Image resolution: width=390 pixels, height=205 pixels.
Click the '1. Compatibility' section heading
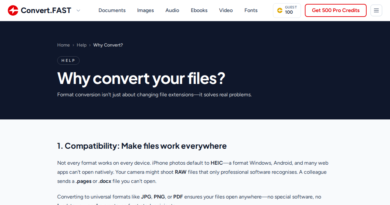pyautogui.click(x=142, y=146)
